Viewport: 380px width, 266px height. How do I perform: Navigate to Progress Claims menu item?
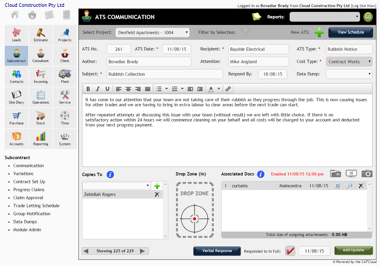click(x=29, y=189)
